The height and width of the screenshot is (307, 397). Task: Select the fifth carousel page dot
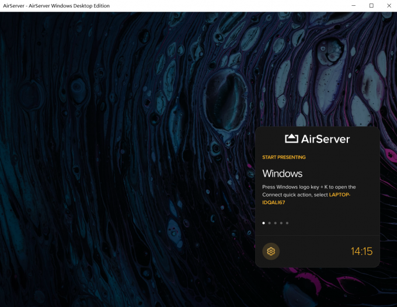pos(287,223)
